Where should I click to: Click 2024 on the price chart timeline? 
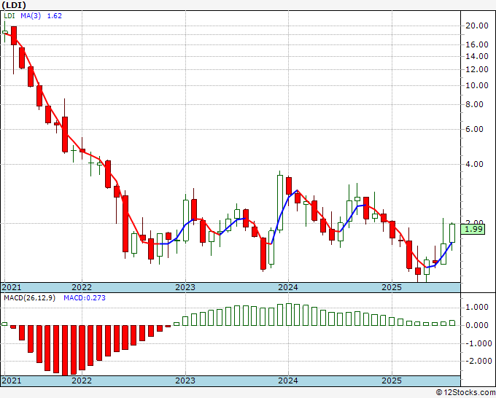coord(288,287)
